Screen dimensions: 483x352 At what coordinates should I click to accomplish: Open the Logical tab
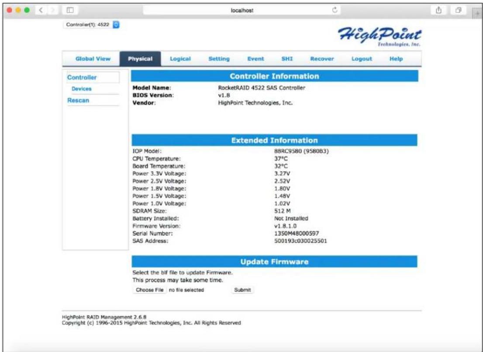pos(180,59)
